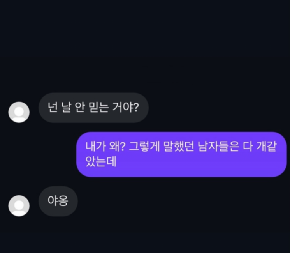Tap the word '았는데' in the sent message

click(101, 162)
